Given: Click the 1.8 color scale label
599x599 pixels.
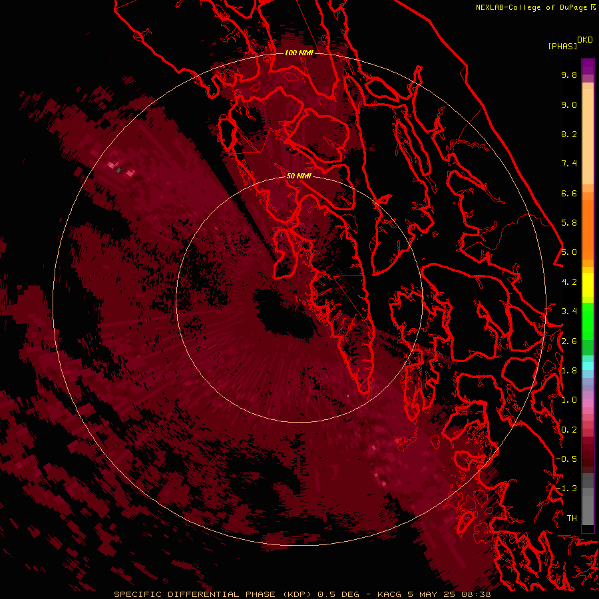Looking at the screenshot, I should [x=569, y=371].
